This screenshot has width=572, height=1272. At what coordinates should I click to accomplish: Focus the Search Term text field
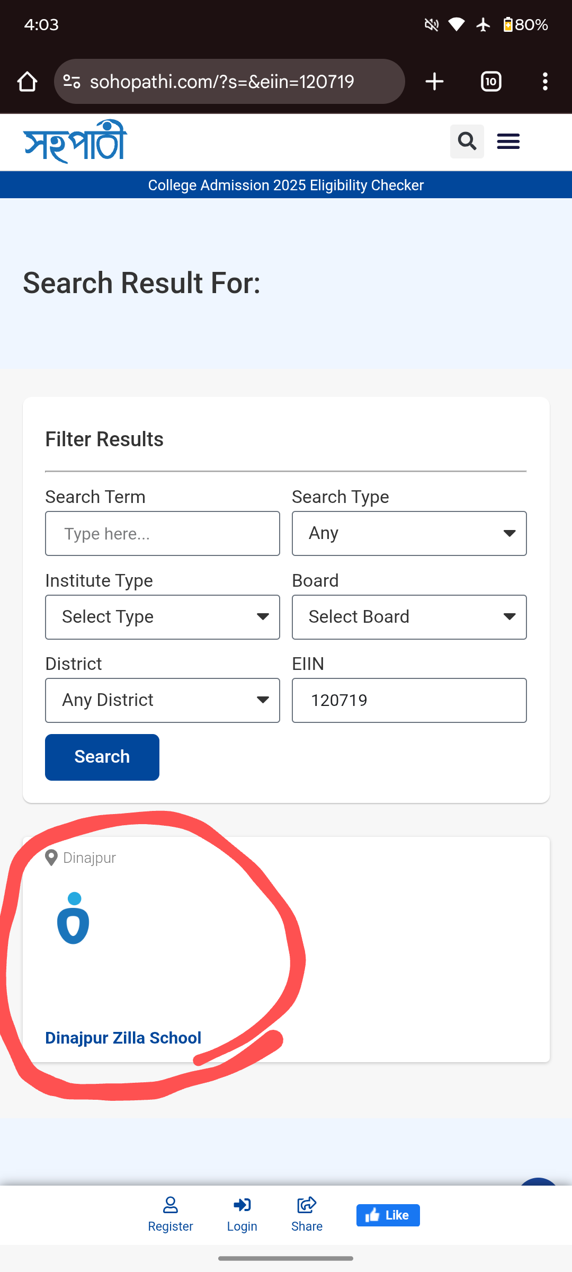click(x=162, y=533)
